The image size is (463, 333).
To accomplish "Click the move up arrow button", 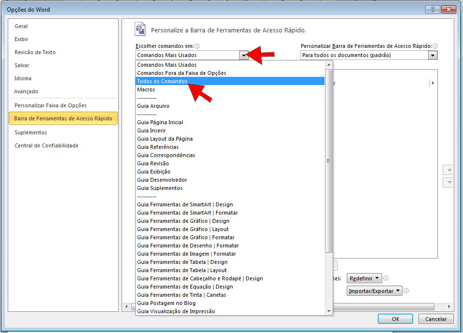I will click(449, 170).
